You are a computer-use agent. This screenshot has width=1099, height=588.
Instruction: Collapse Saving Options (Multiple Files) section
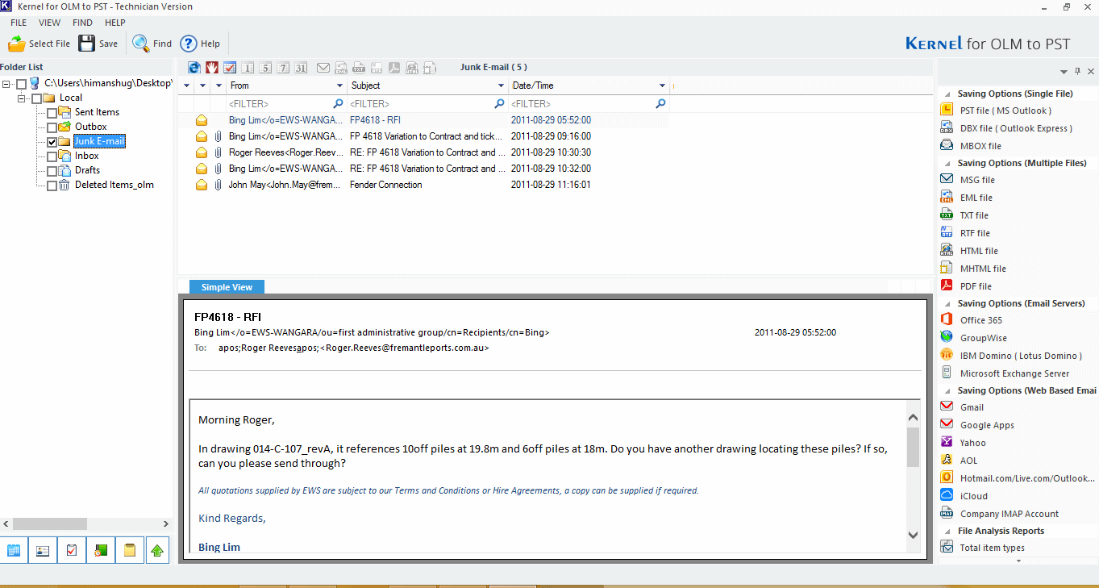[947, 164]
